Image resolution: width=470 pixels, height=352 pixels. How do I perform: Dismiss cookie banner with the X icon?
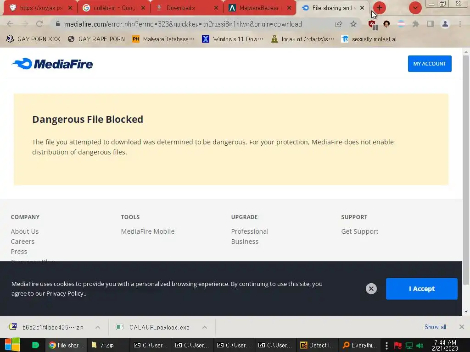(371, 289)
